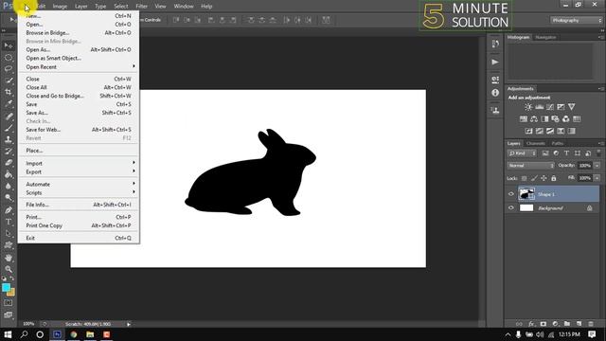
Task: Click the foreground color swatch
Action: click(6, 288)
